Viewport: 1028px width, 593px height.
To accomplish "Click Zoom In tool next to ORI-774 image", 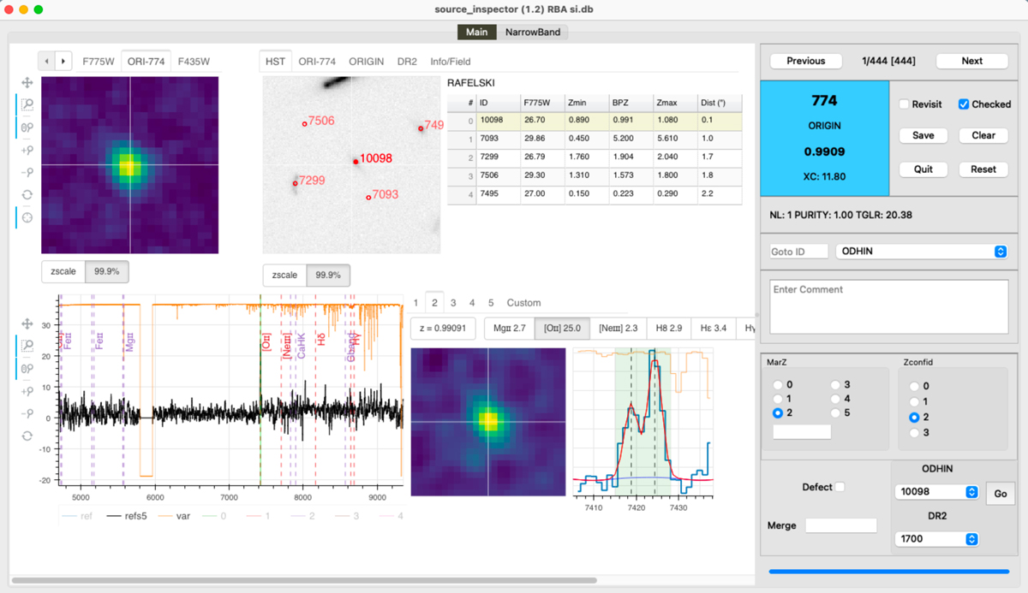I will click(27, 150).
